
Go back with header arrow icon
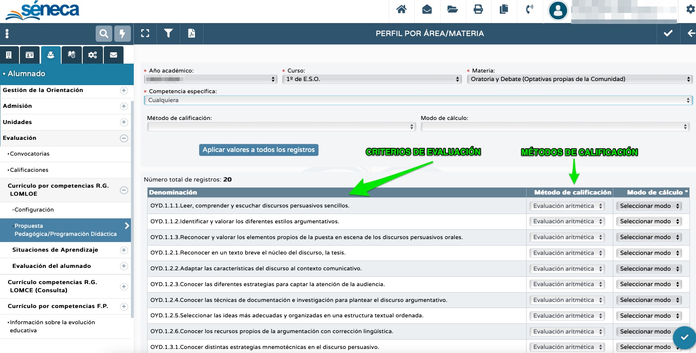coord(691,33)
